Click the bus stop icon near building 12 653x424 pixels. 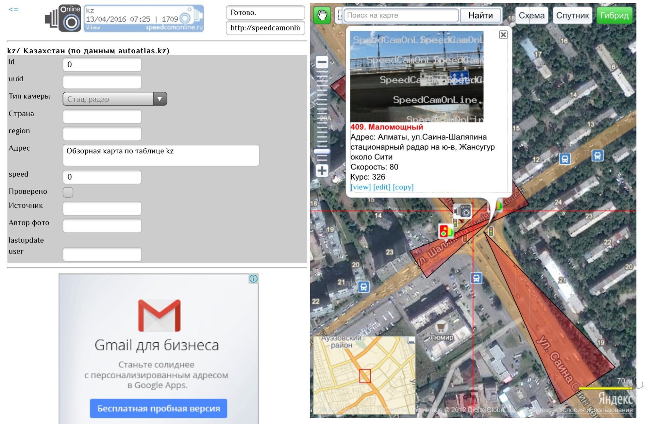565,159
